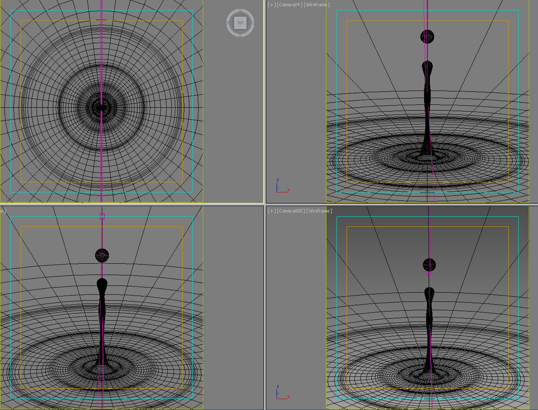This screenshot has height=410, width=538.
Task: Select the droplet sphere in Camera04 viewport
Action: (427, 36)
